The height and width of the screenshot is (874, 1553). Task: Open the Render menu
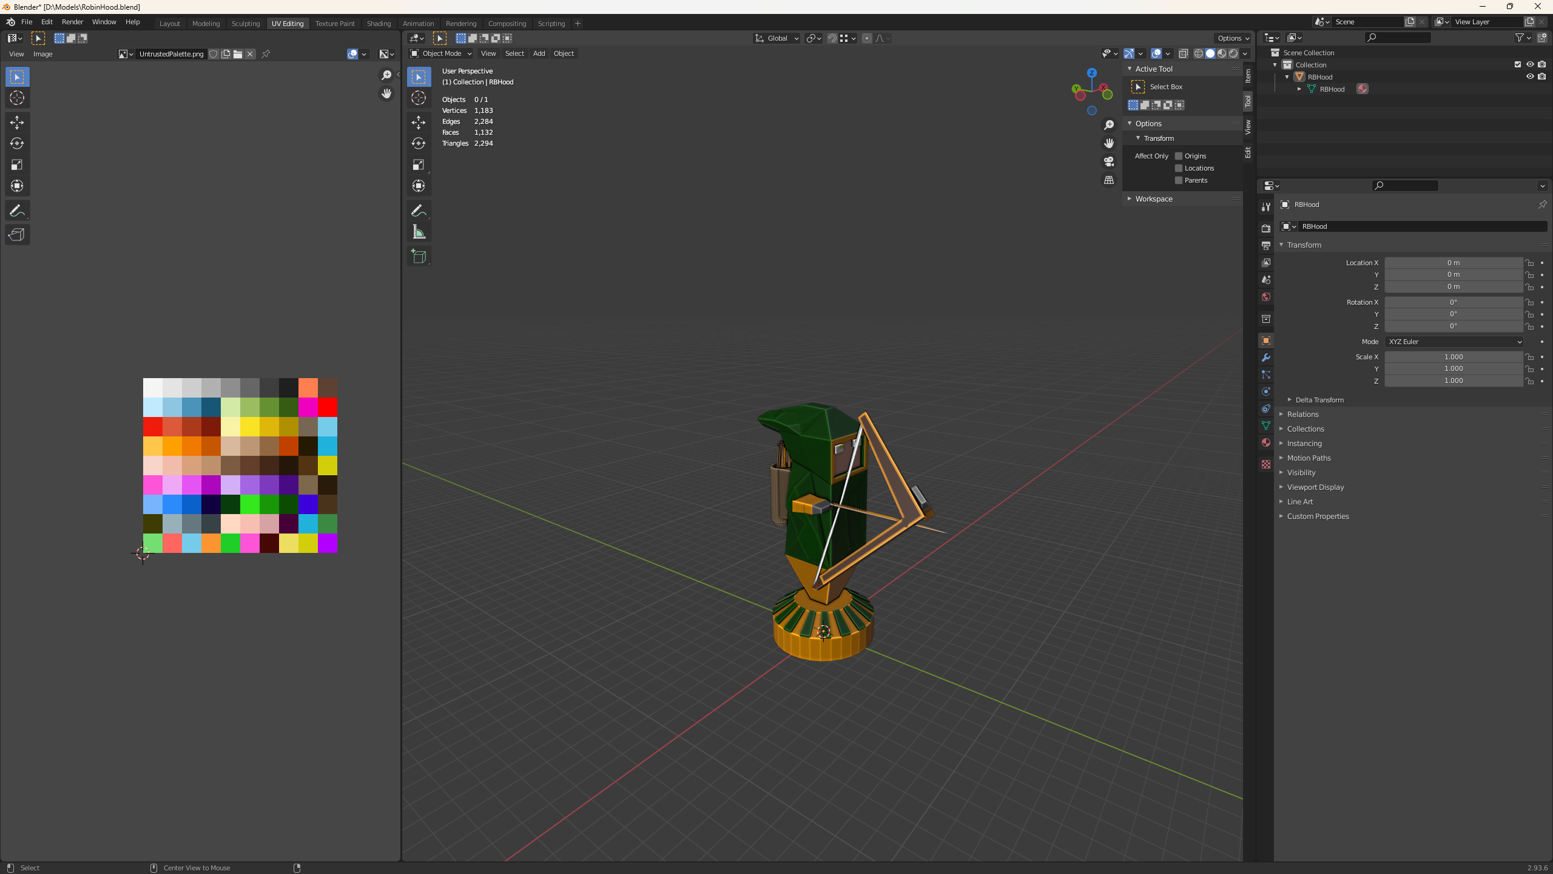(72, 22)
